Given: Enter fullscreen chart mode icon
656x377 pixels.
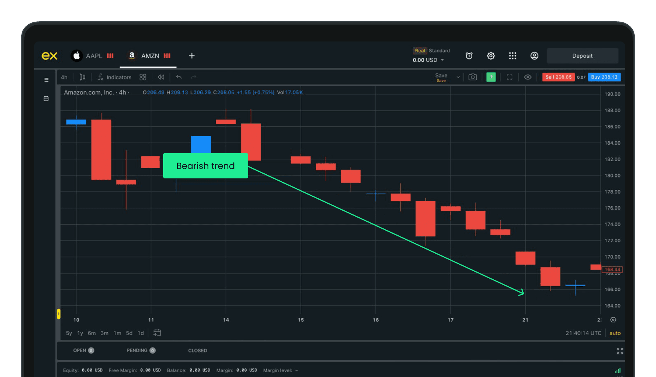Looking at the screenshot, I should [509, 77].
